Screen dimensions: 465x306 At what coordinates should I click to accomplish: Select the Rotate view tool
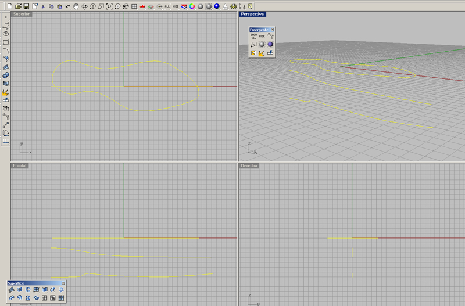84,6
